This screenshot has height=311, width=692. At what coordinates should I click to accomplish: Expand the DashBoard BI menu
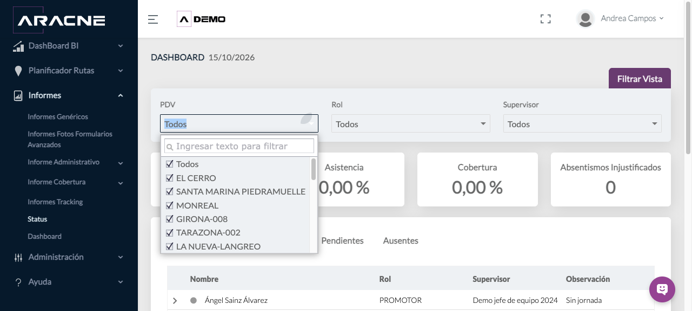[x=121, y=46]
